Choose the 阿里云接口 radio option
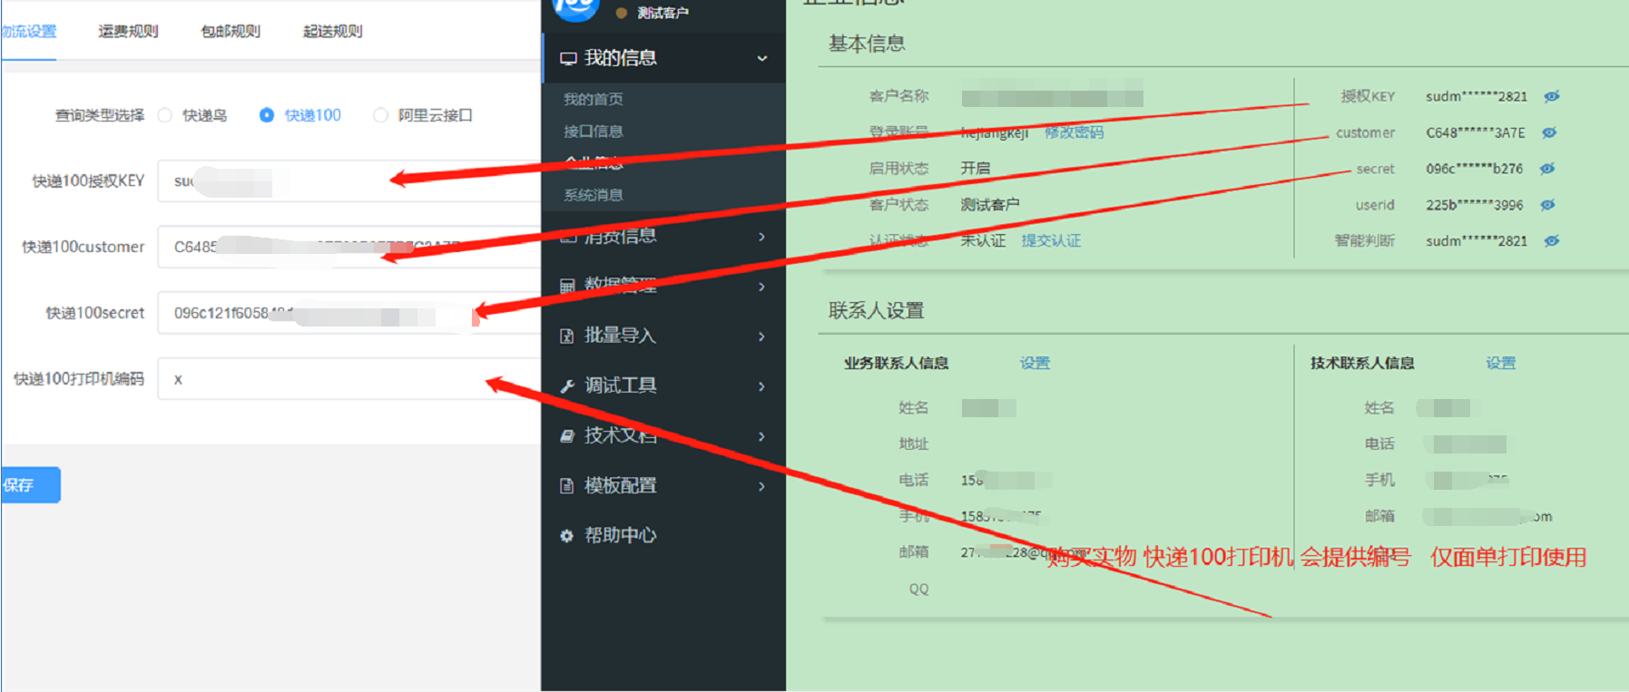Screen dimensions: 1629x692 [380, 115]
